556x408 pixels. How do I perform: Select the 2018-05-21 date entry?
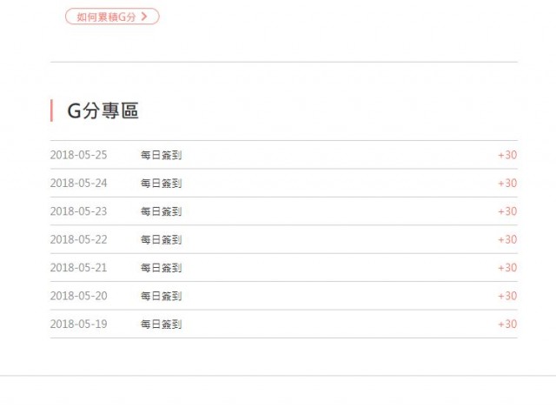[x=79, y=268]
